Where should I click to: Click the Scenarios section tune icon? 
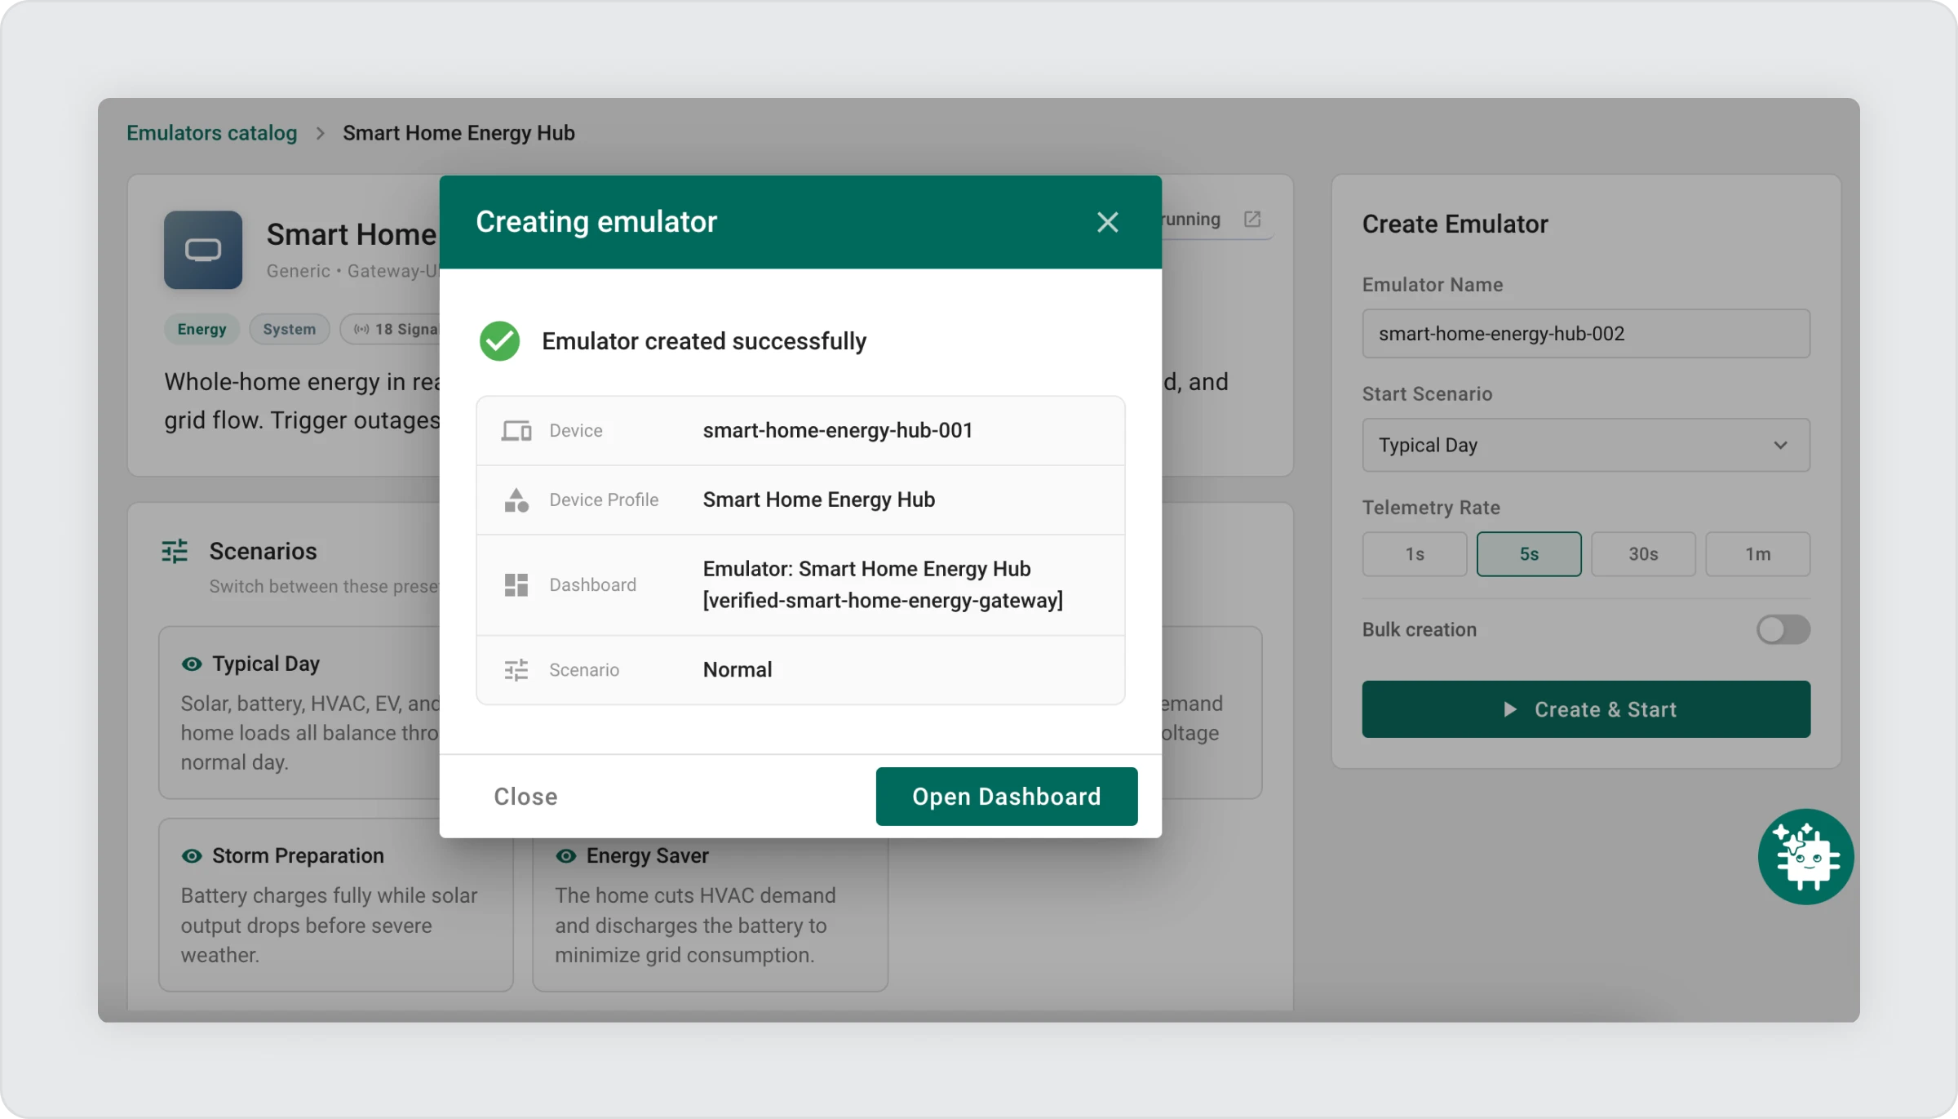[x=175, y=552]
